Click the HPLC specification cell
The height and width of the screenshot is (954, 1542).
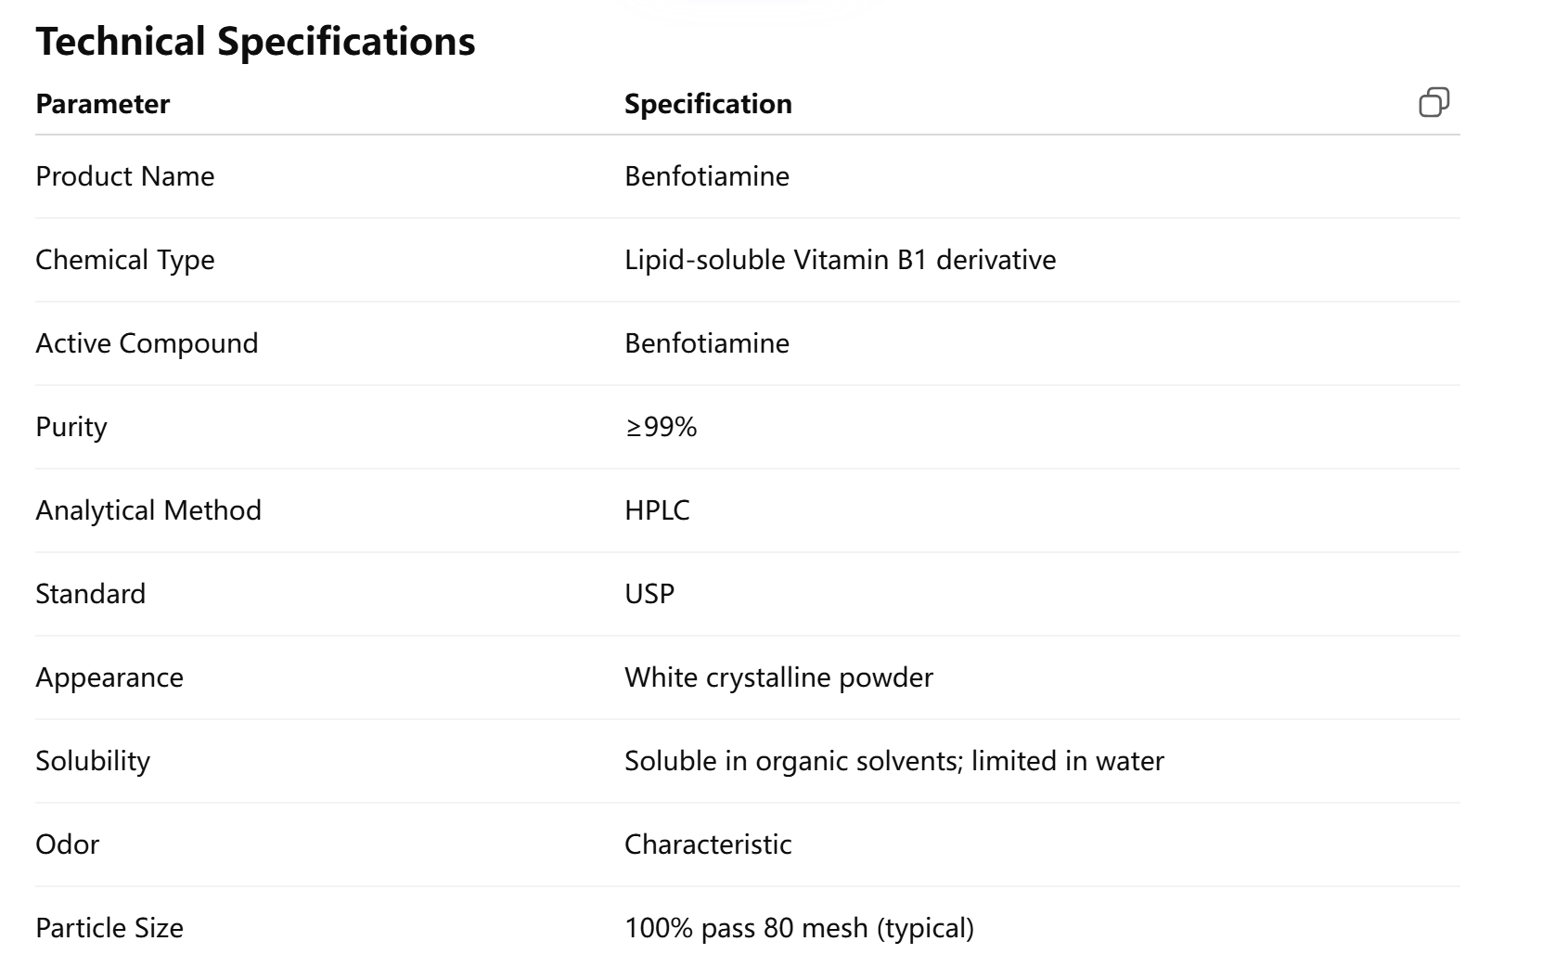[657, 509]
